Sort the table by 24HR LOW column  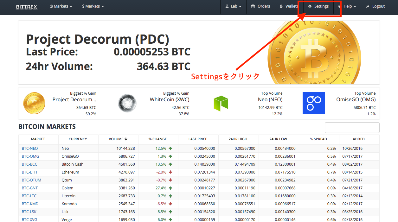[278, 139]
